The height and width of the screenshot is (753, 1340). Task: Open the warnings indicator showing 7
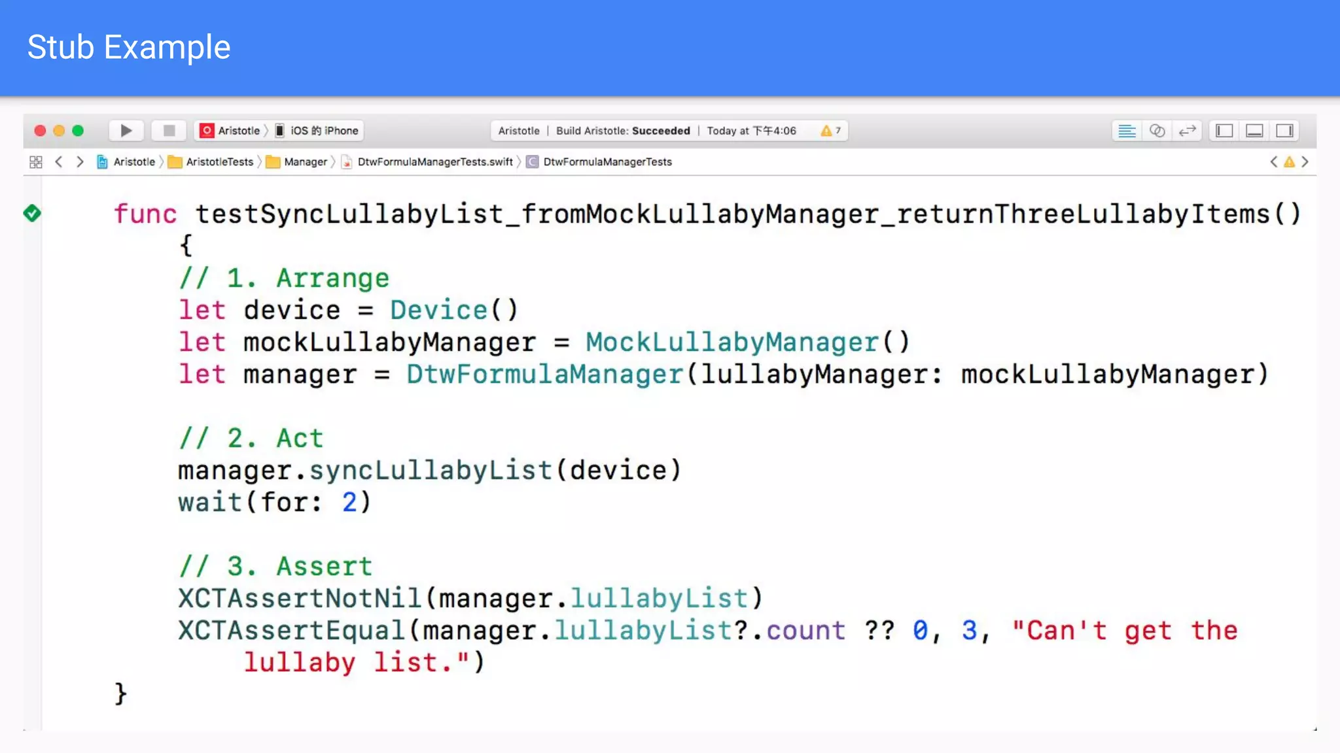830,131
